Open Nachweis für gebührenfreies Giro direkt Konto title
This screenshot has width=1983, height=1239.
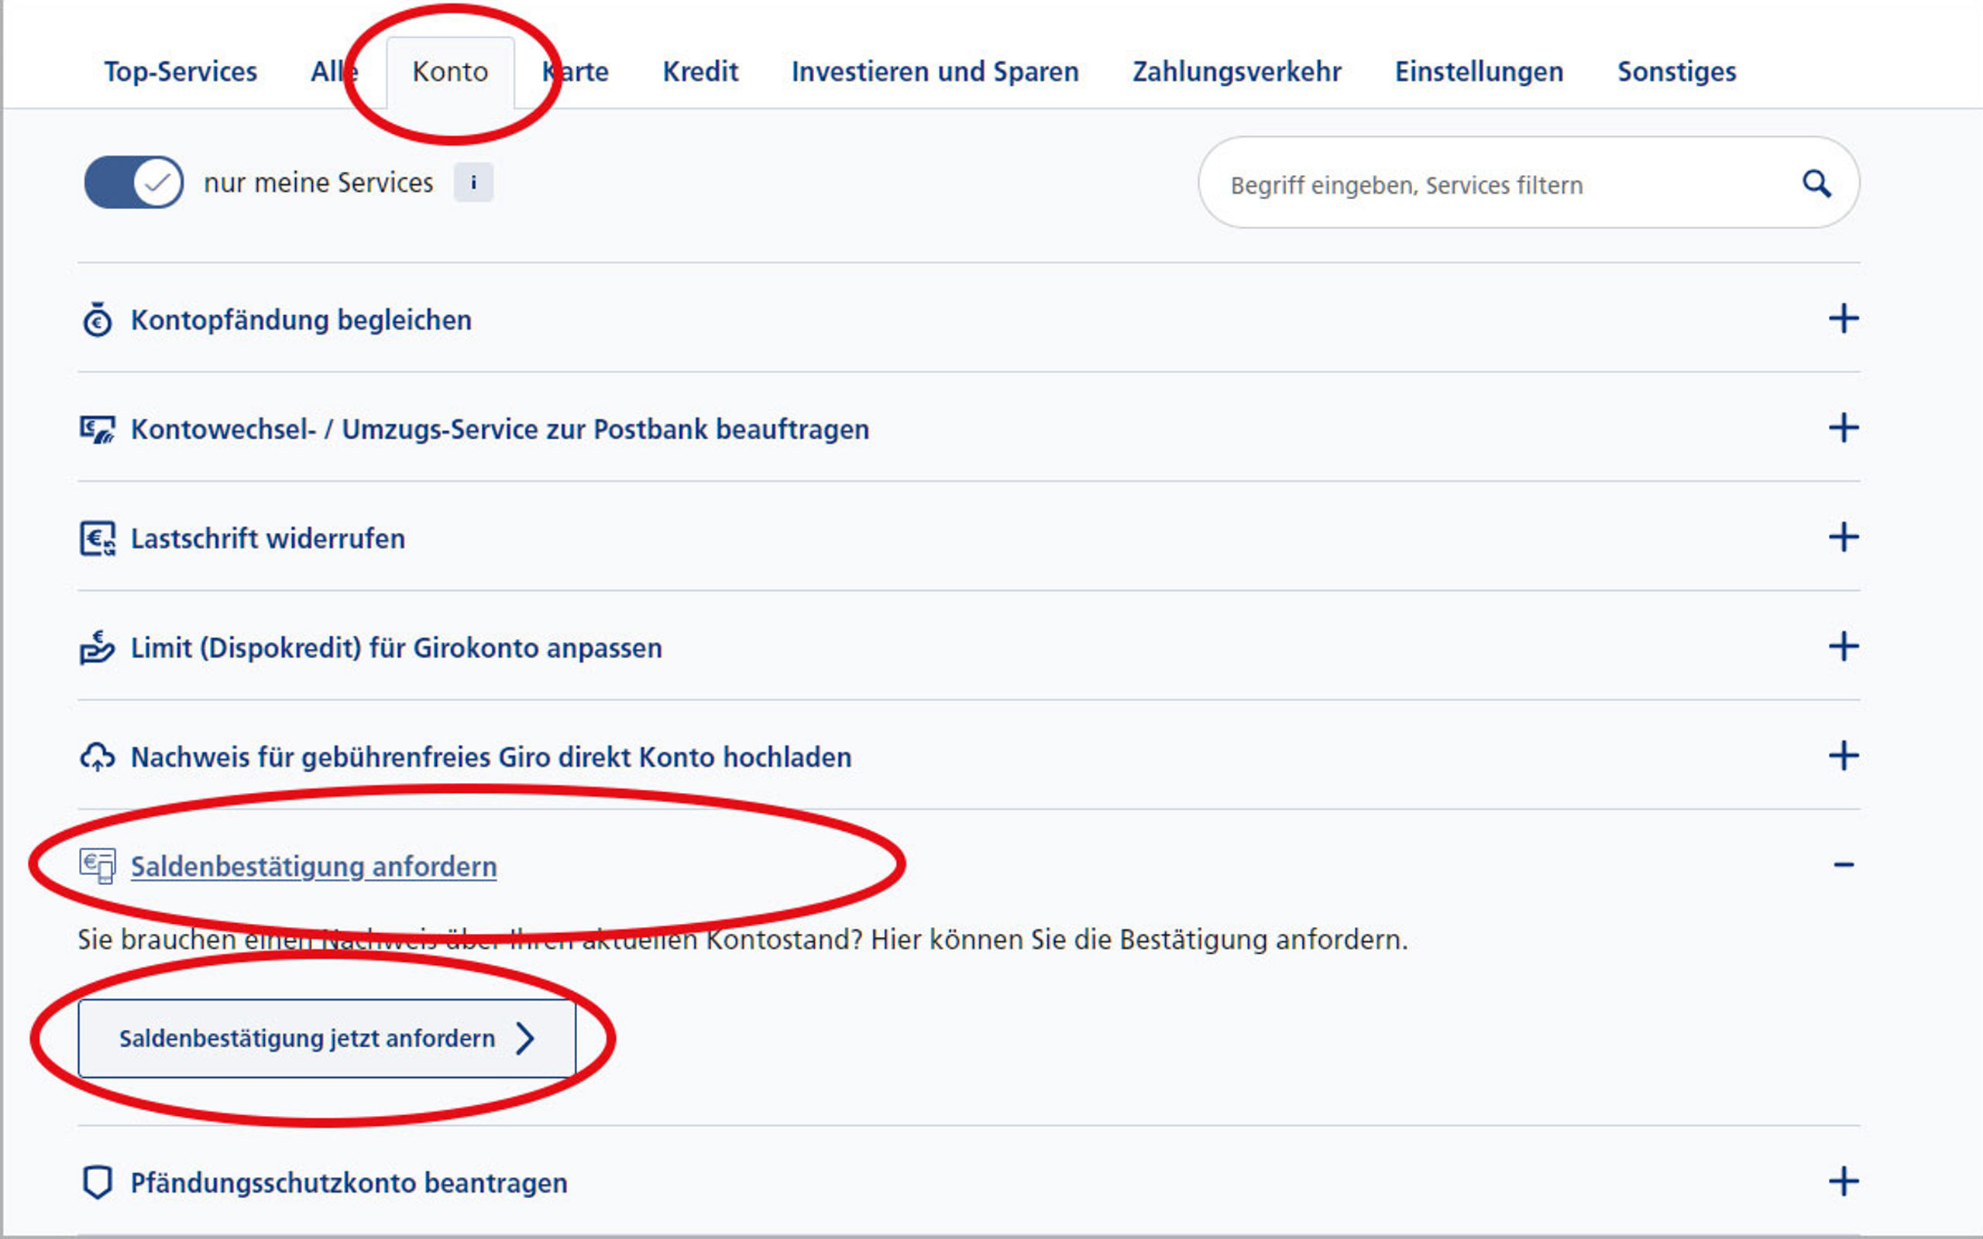(x=492, y=757)
